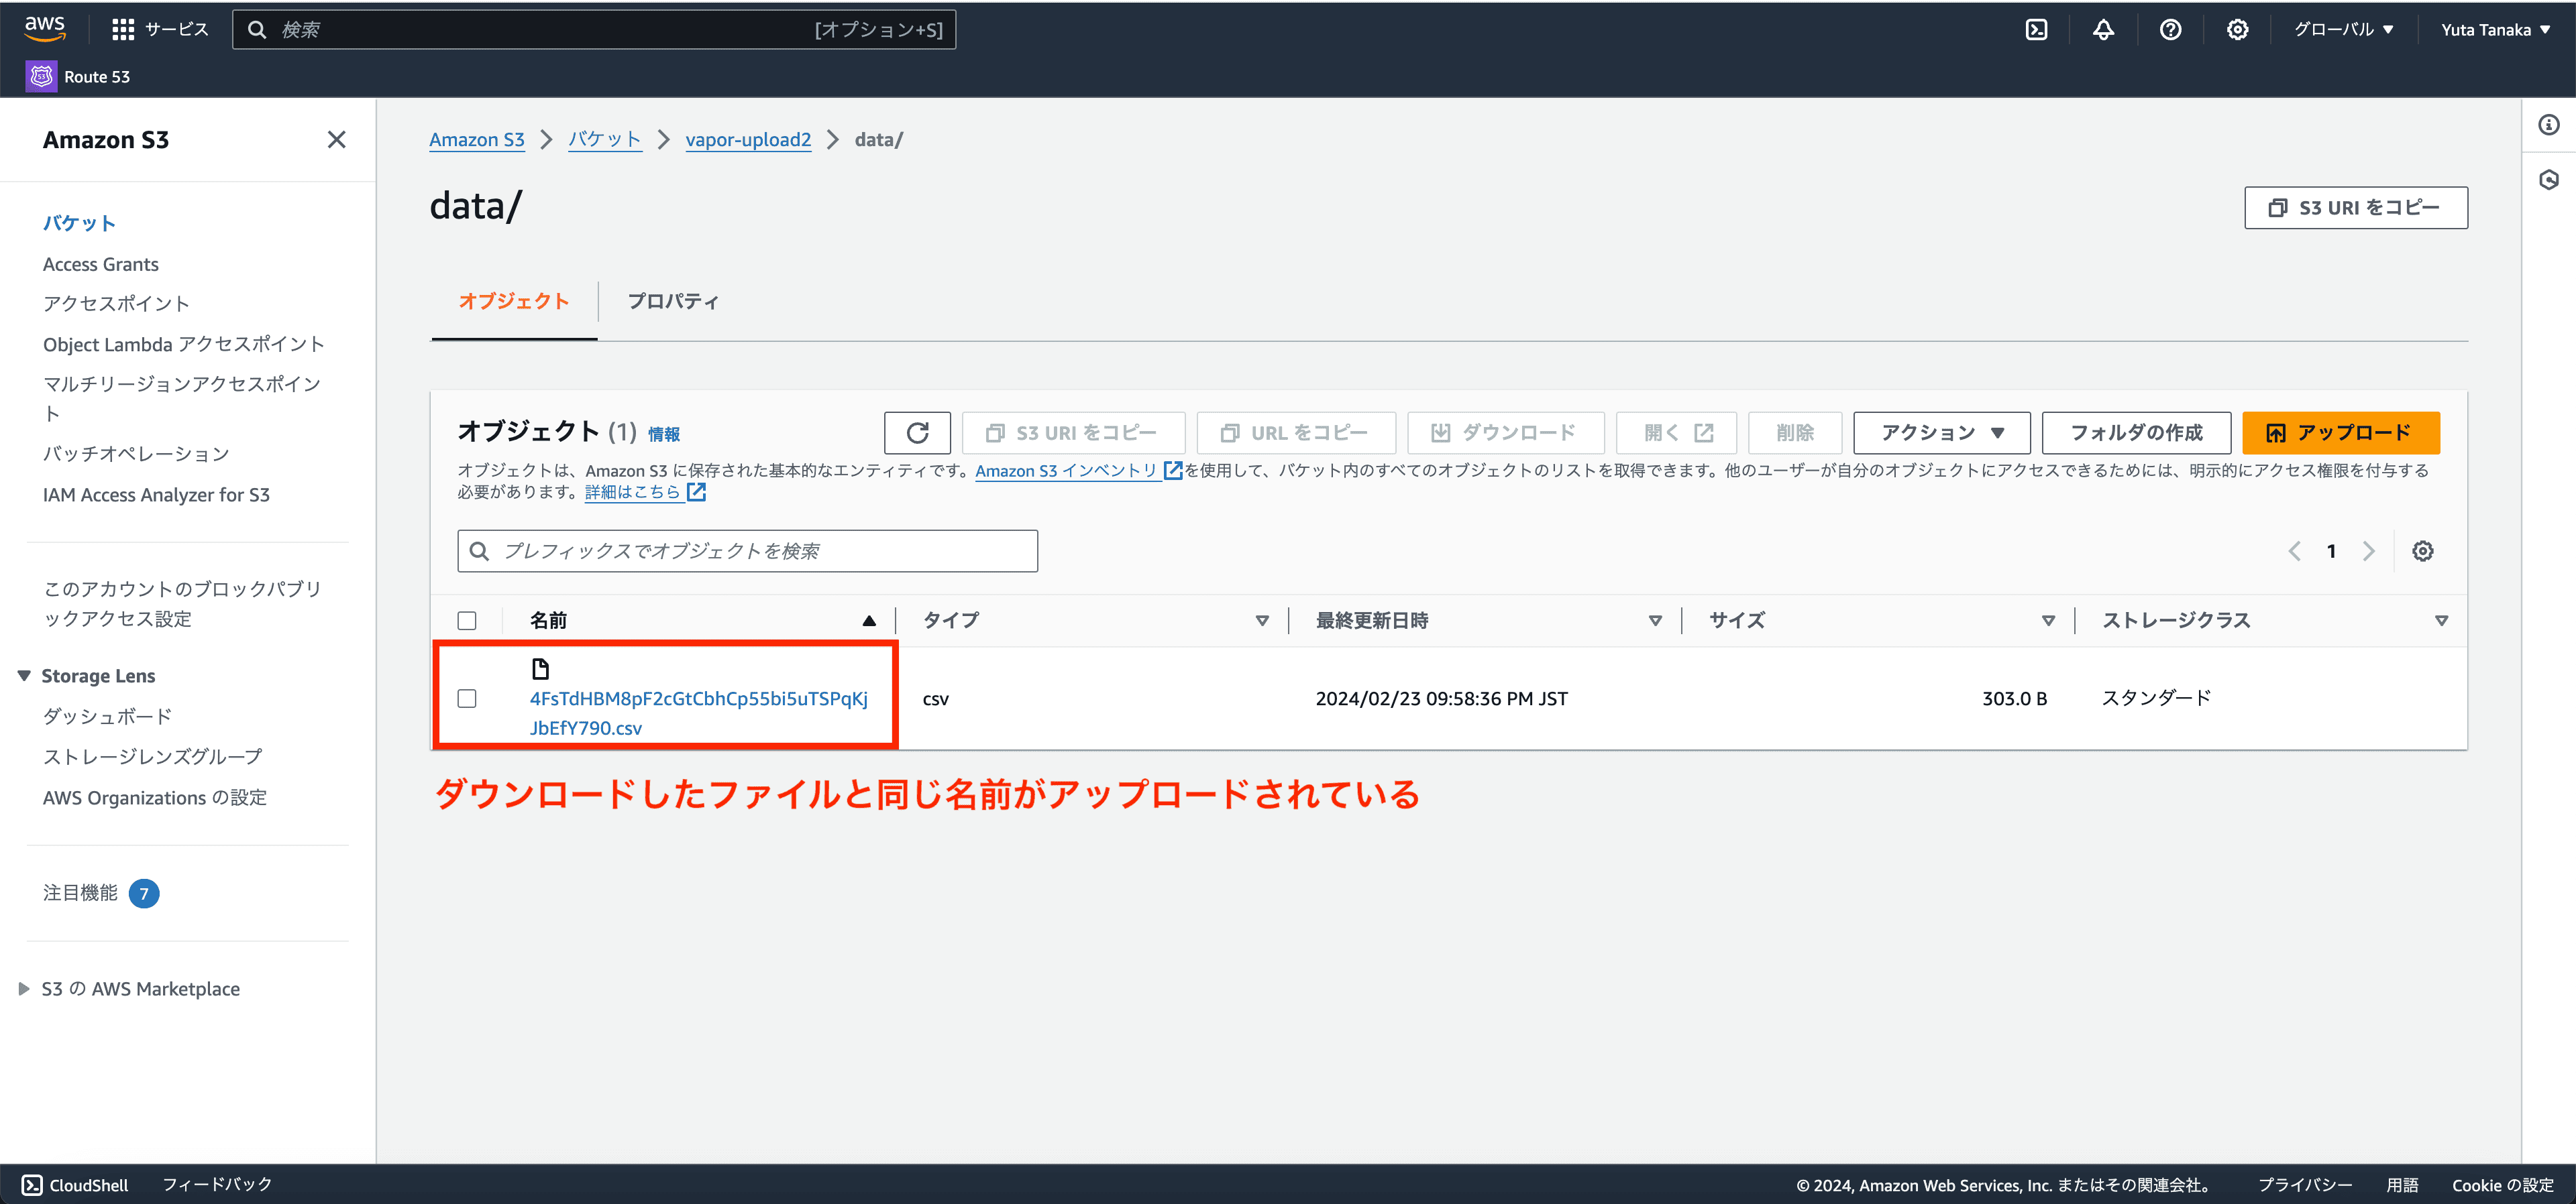
Task: Click the AWS services grid icon
Action: 122,30
